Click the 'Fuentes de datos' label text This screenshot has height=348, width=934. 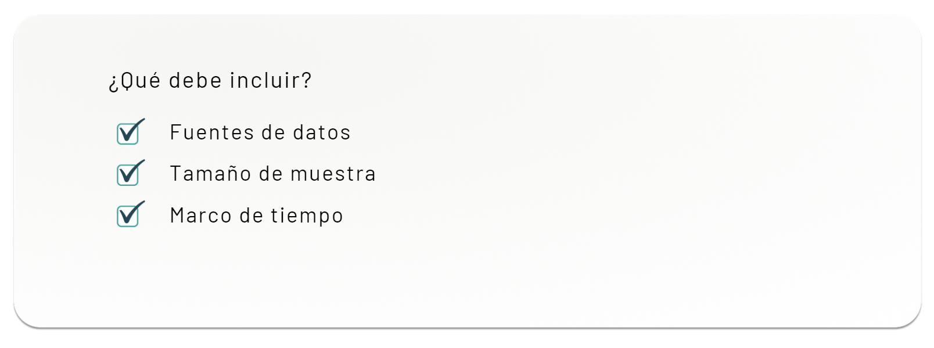260,132
